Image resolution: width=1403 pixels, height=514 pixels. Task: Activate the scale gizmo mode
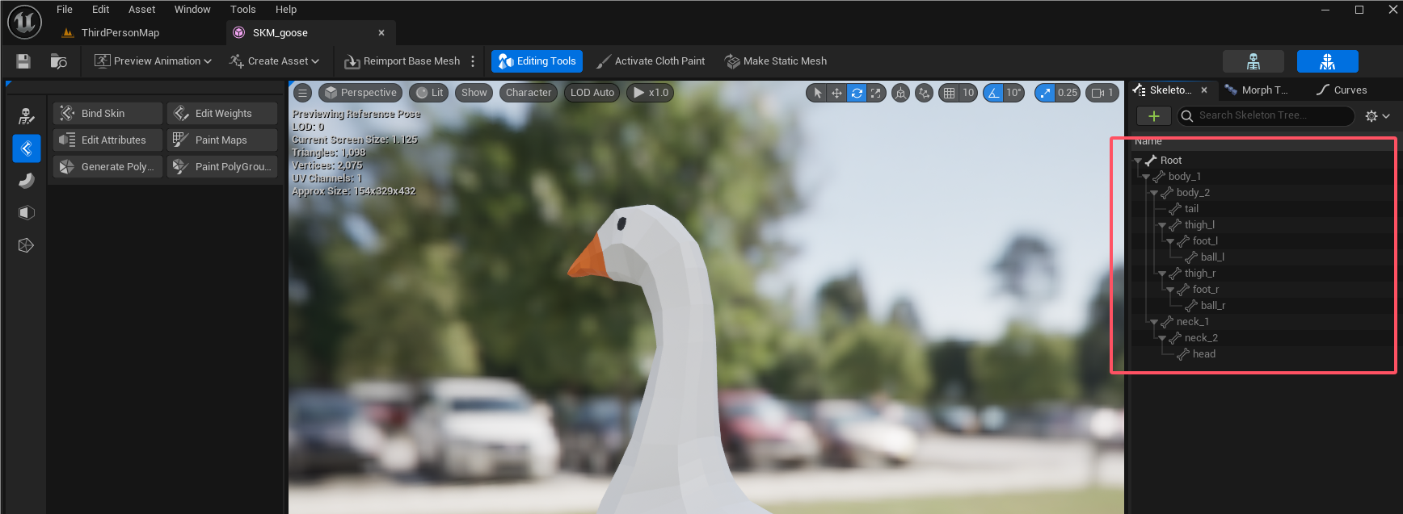[x=875, y=93]
